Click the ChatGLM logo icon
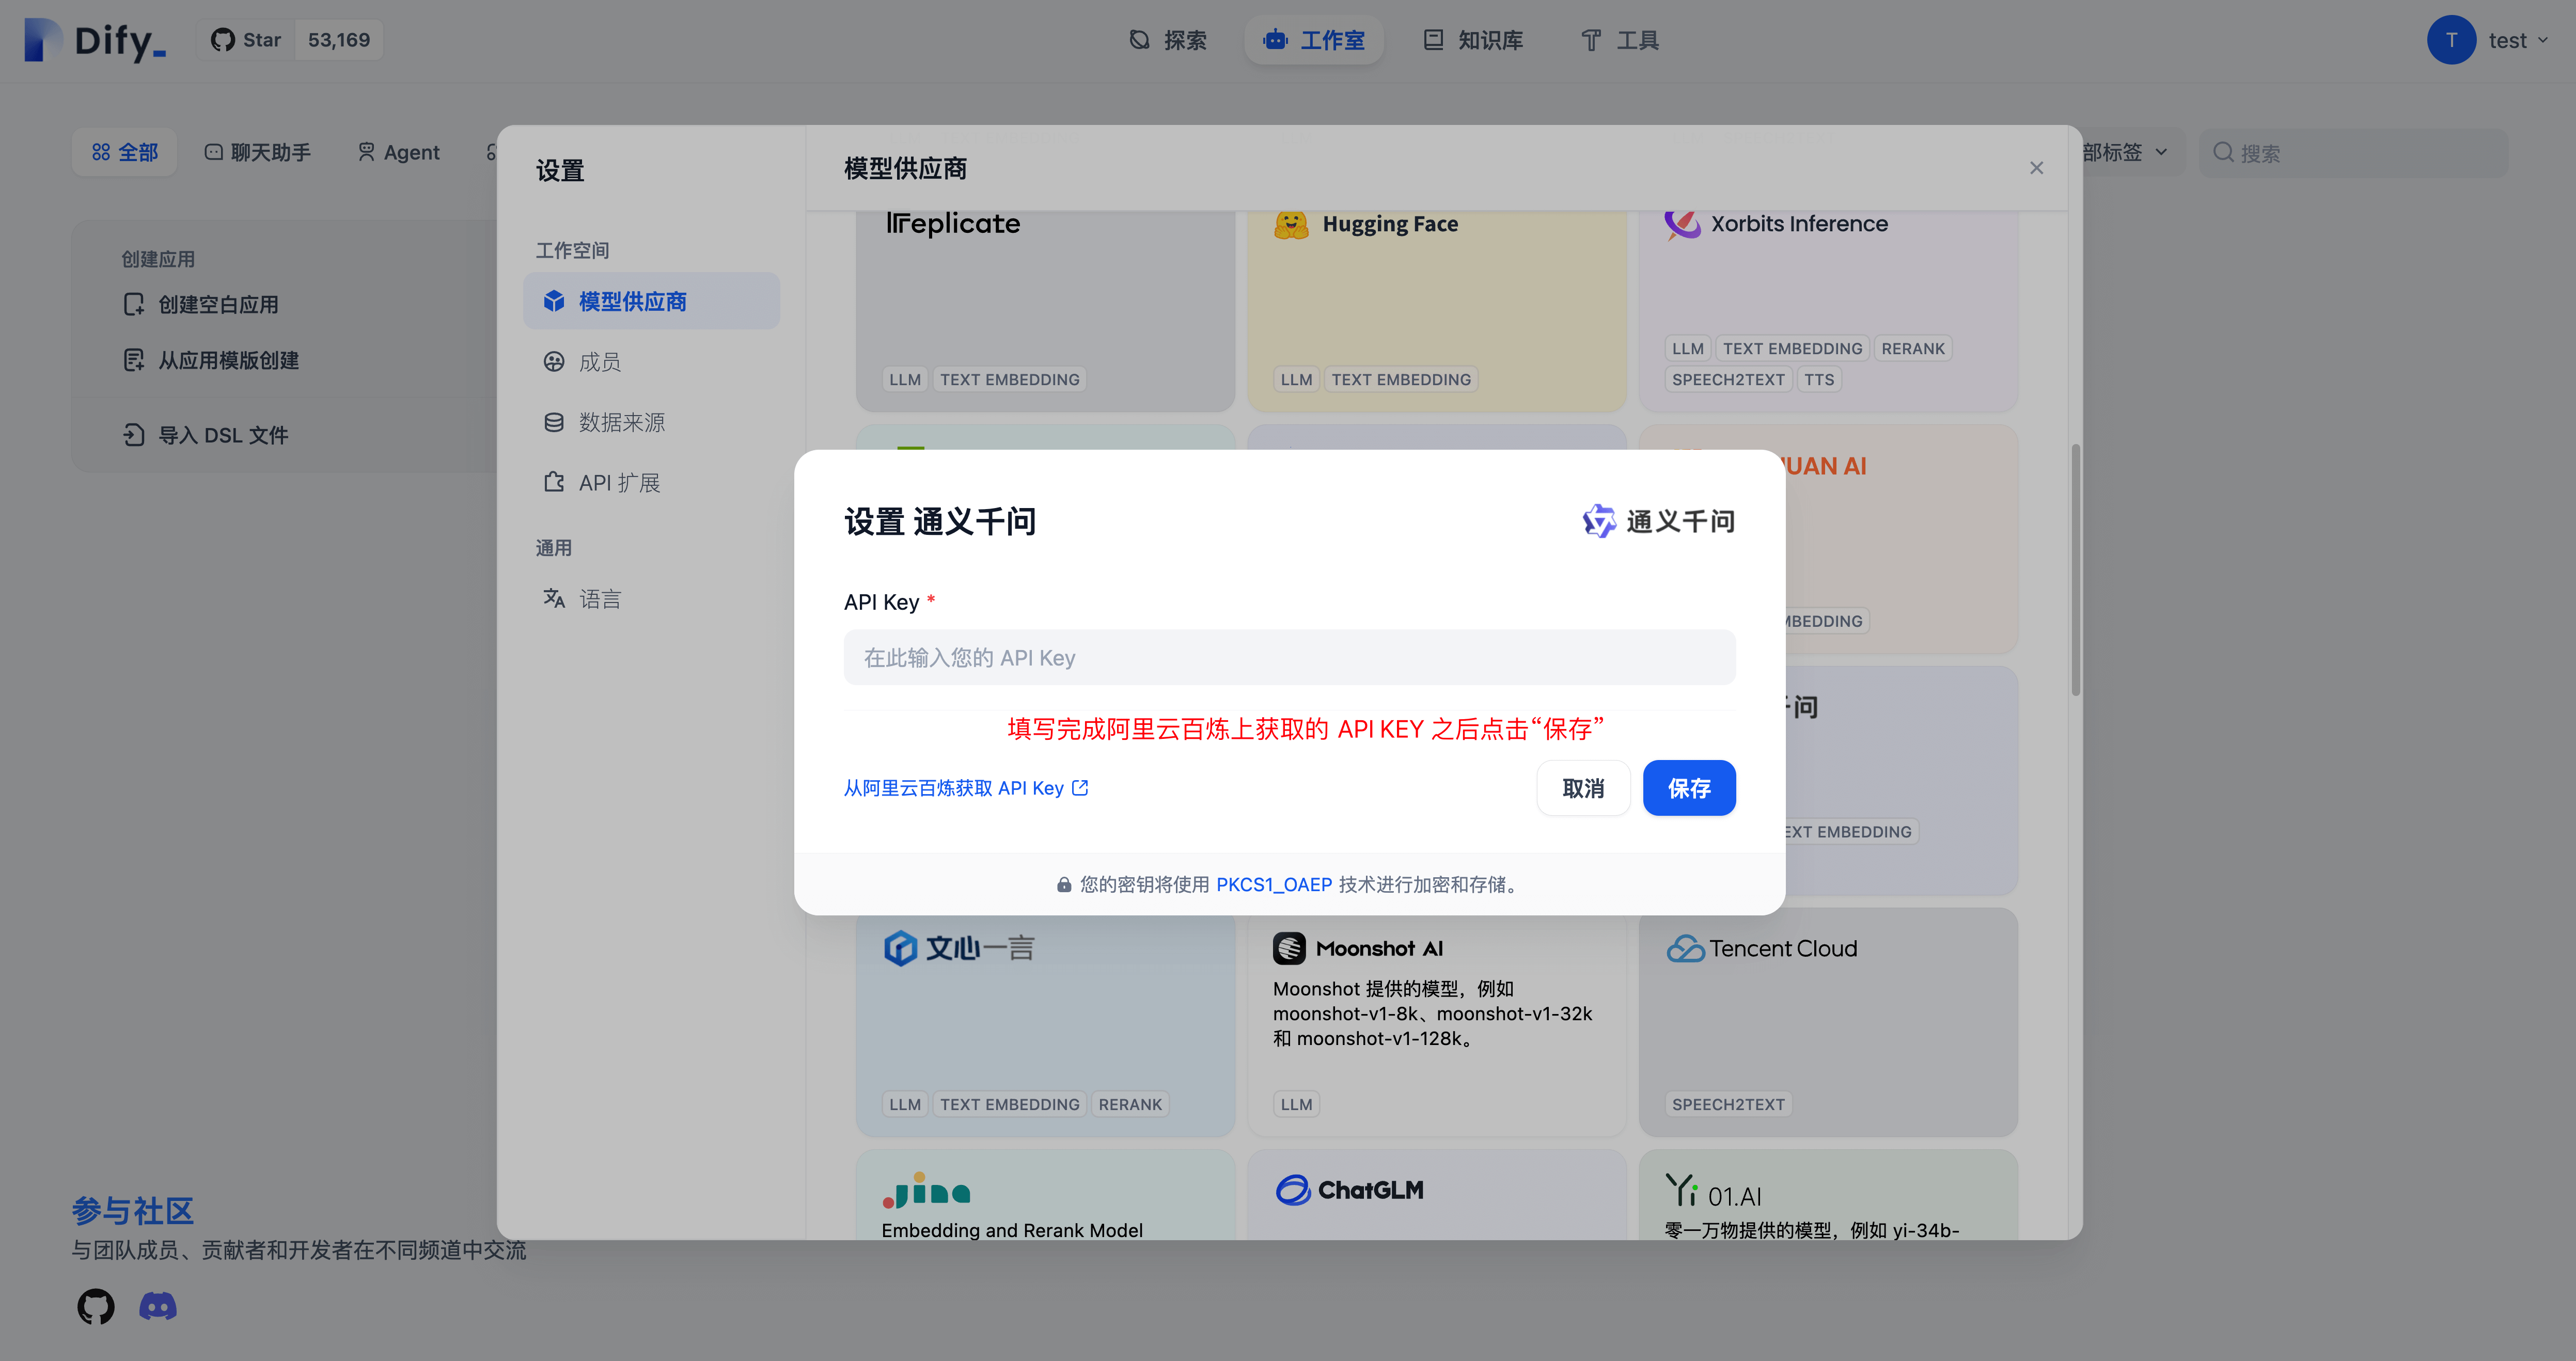This screenshot has height=1361, width=2576. [1292, 1190]
